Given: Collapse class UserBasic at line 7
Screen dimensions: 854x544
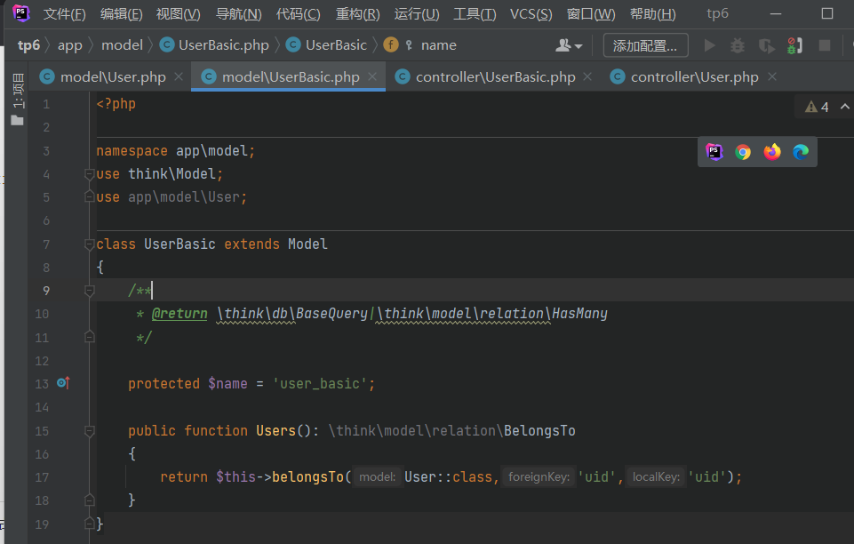Looking at the screenshot, I should point(90,244).
